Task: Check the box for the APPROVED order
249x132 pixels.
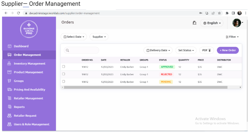Action: [x=64, y=67]
